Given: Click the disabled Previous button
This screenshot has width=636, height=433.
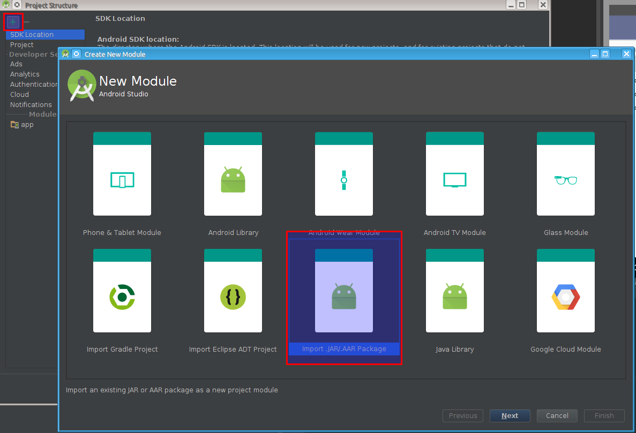Looking at the screenshot, I should coord(463,415).
